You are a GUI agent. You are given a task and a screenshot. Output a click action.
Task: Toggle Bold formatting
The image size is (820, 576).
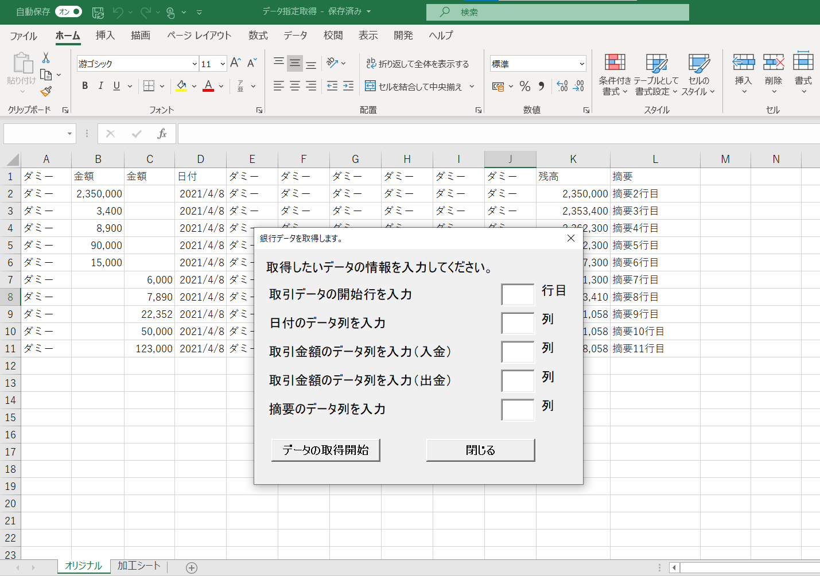[x=85, y=86]
